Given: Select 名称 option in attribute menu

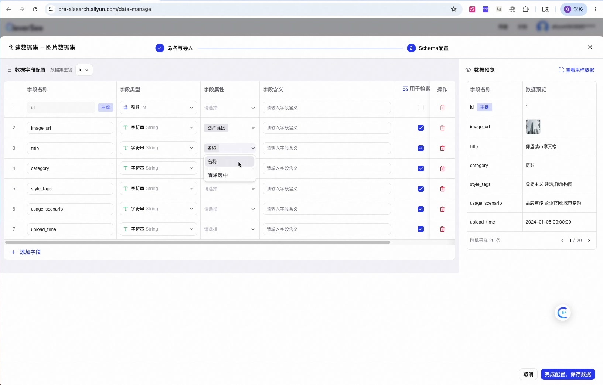Looking at the screenshot, I should click(x=229, y=161).
